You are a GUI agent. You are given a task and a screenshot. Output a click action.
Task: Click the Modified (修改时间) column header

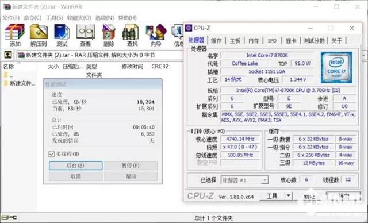pos(132,66)
